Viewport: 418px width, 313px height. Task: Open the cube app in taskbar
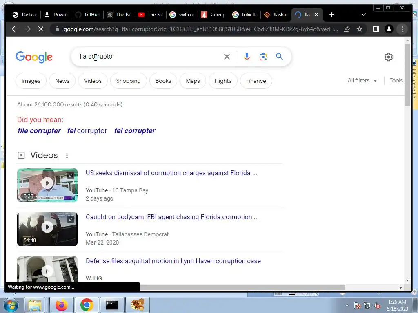click(x=137, y=305)
